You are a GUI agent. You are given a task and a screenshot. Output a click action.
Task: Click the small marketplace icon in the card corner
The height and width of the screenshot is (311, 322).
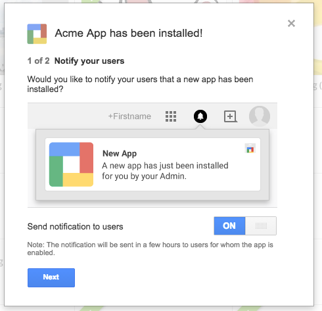[x=250, y=149]
